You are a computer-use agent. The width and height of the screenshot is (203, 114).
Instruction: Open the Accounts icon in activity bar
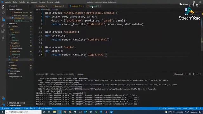click(x=3, y=98)
